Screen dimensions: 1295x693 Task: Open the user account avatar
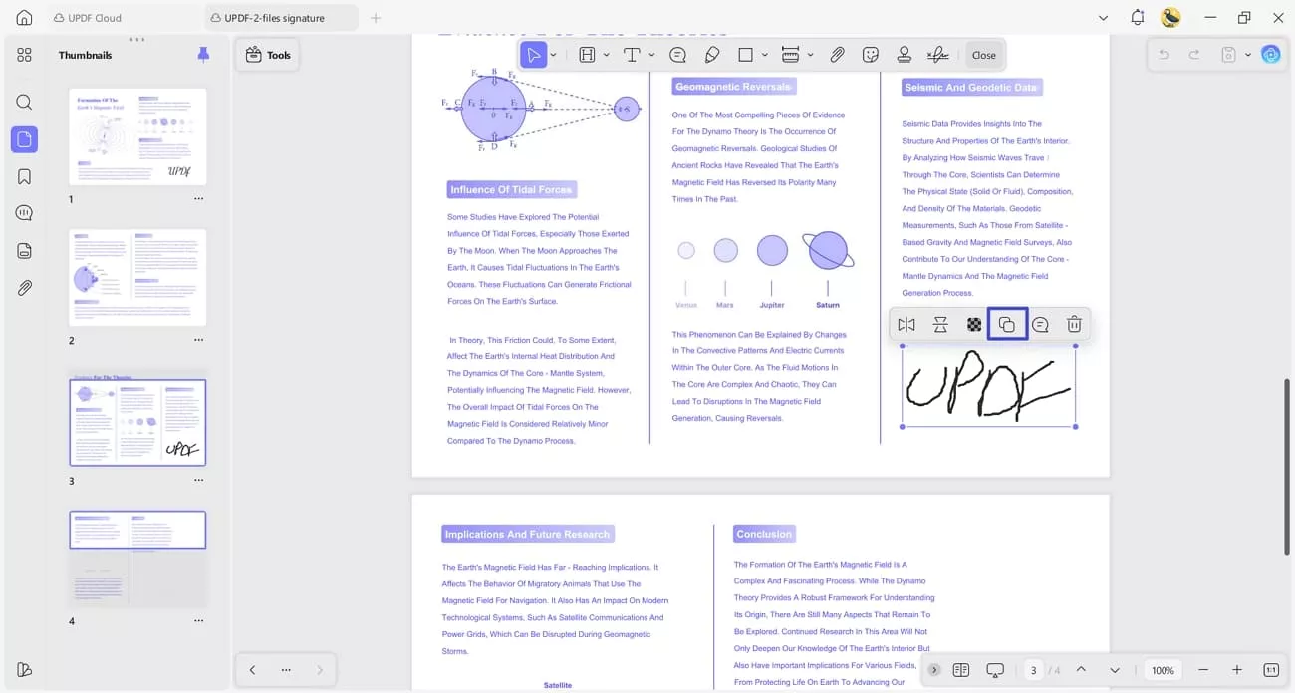[1171, 18]
